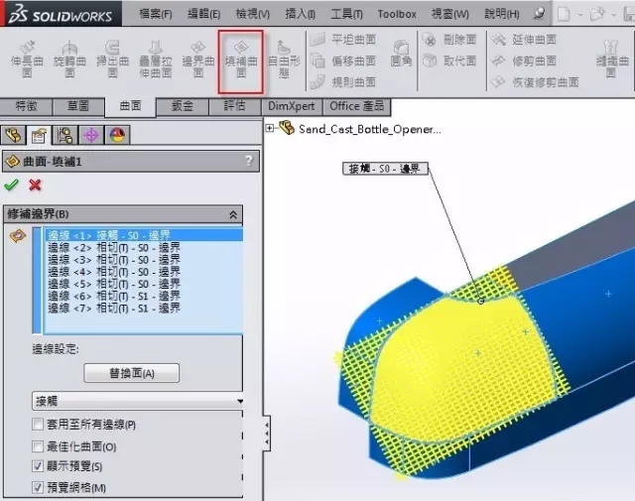Open the open-file dropdown arrow
The height and width of the screenshot is (501, 635).
614,15
